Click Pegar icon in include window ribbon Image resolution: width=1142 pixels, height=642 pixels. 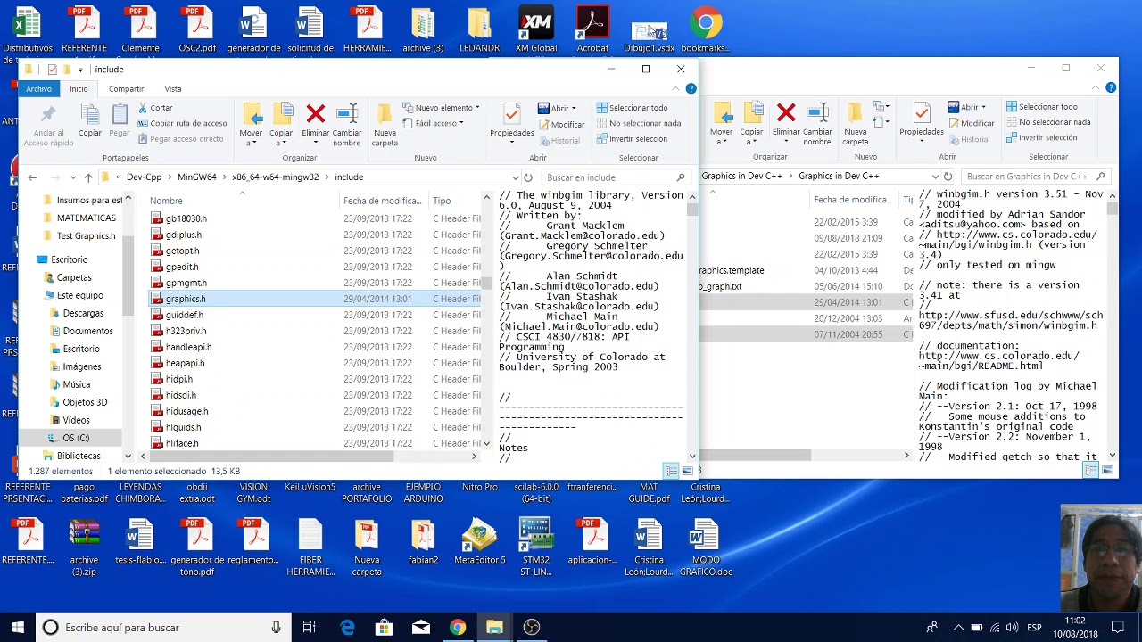click(120, 114)
